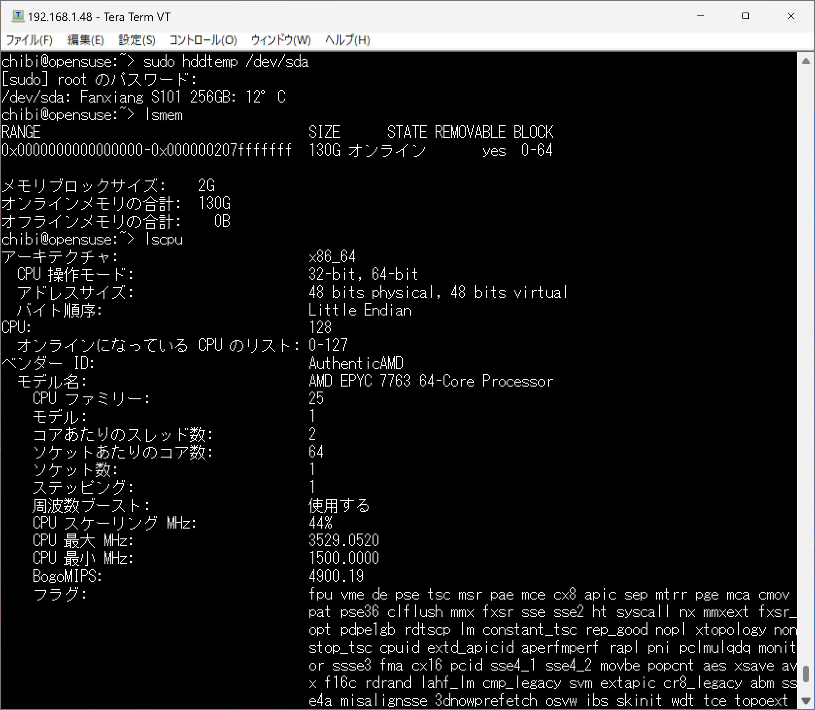
Task: Click the scrollbar down arrow
Action: pyautogui.click(x=806, y=700)
